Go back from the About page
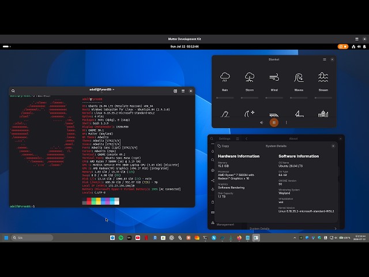 [246, 138]
